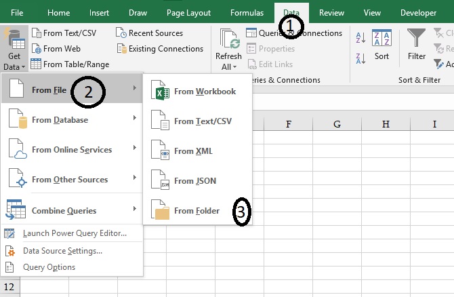Choose From XML in submenu
454x297 pixels.
(x=198, y=151)
